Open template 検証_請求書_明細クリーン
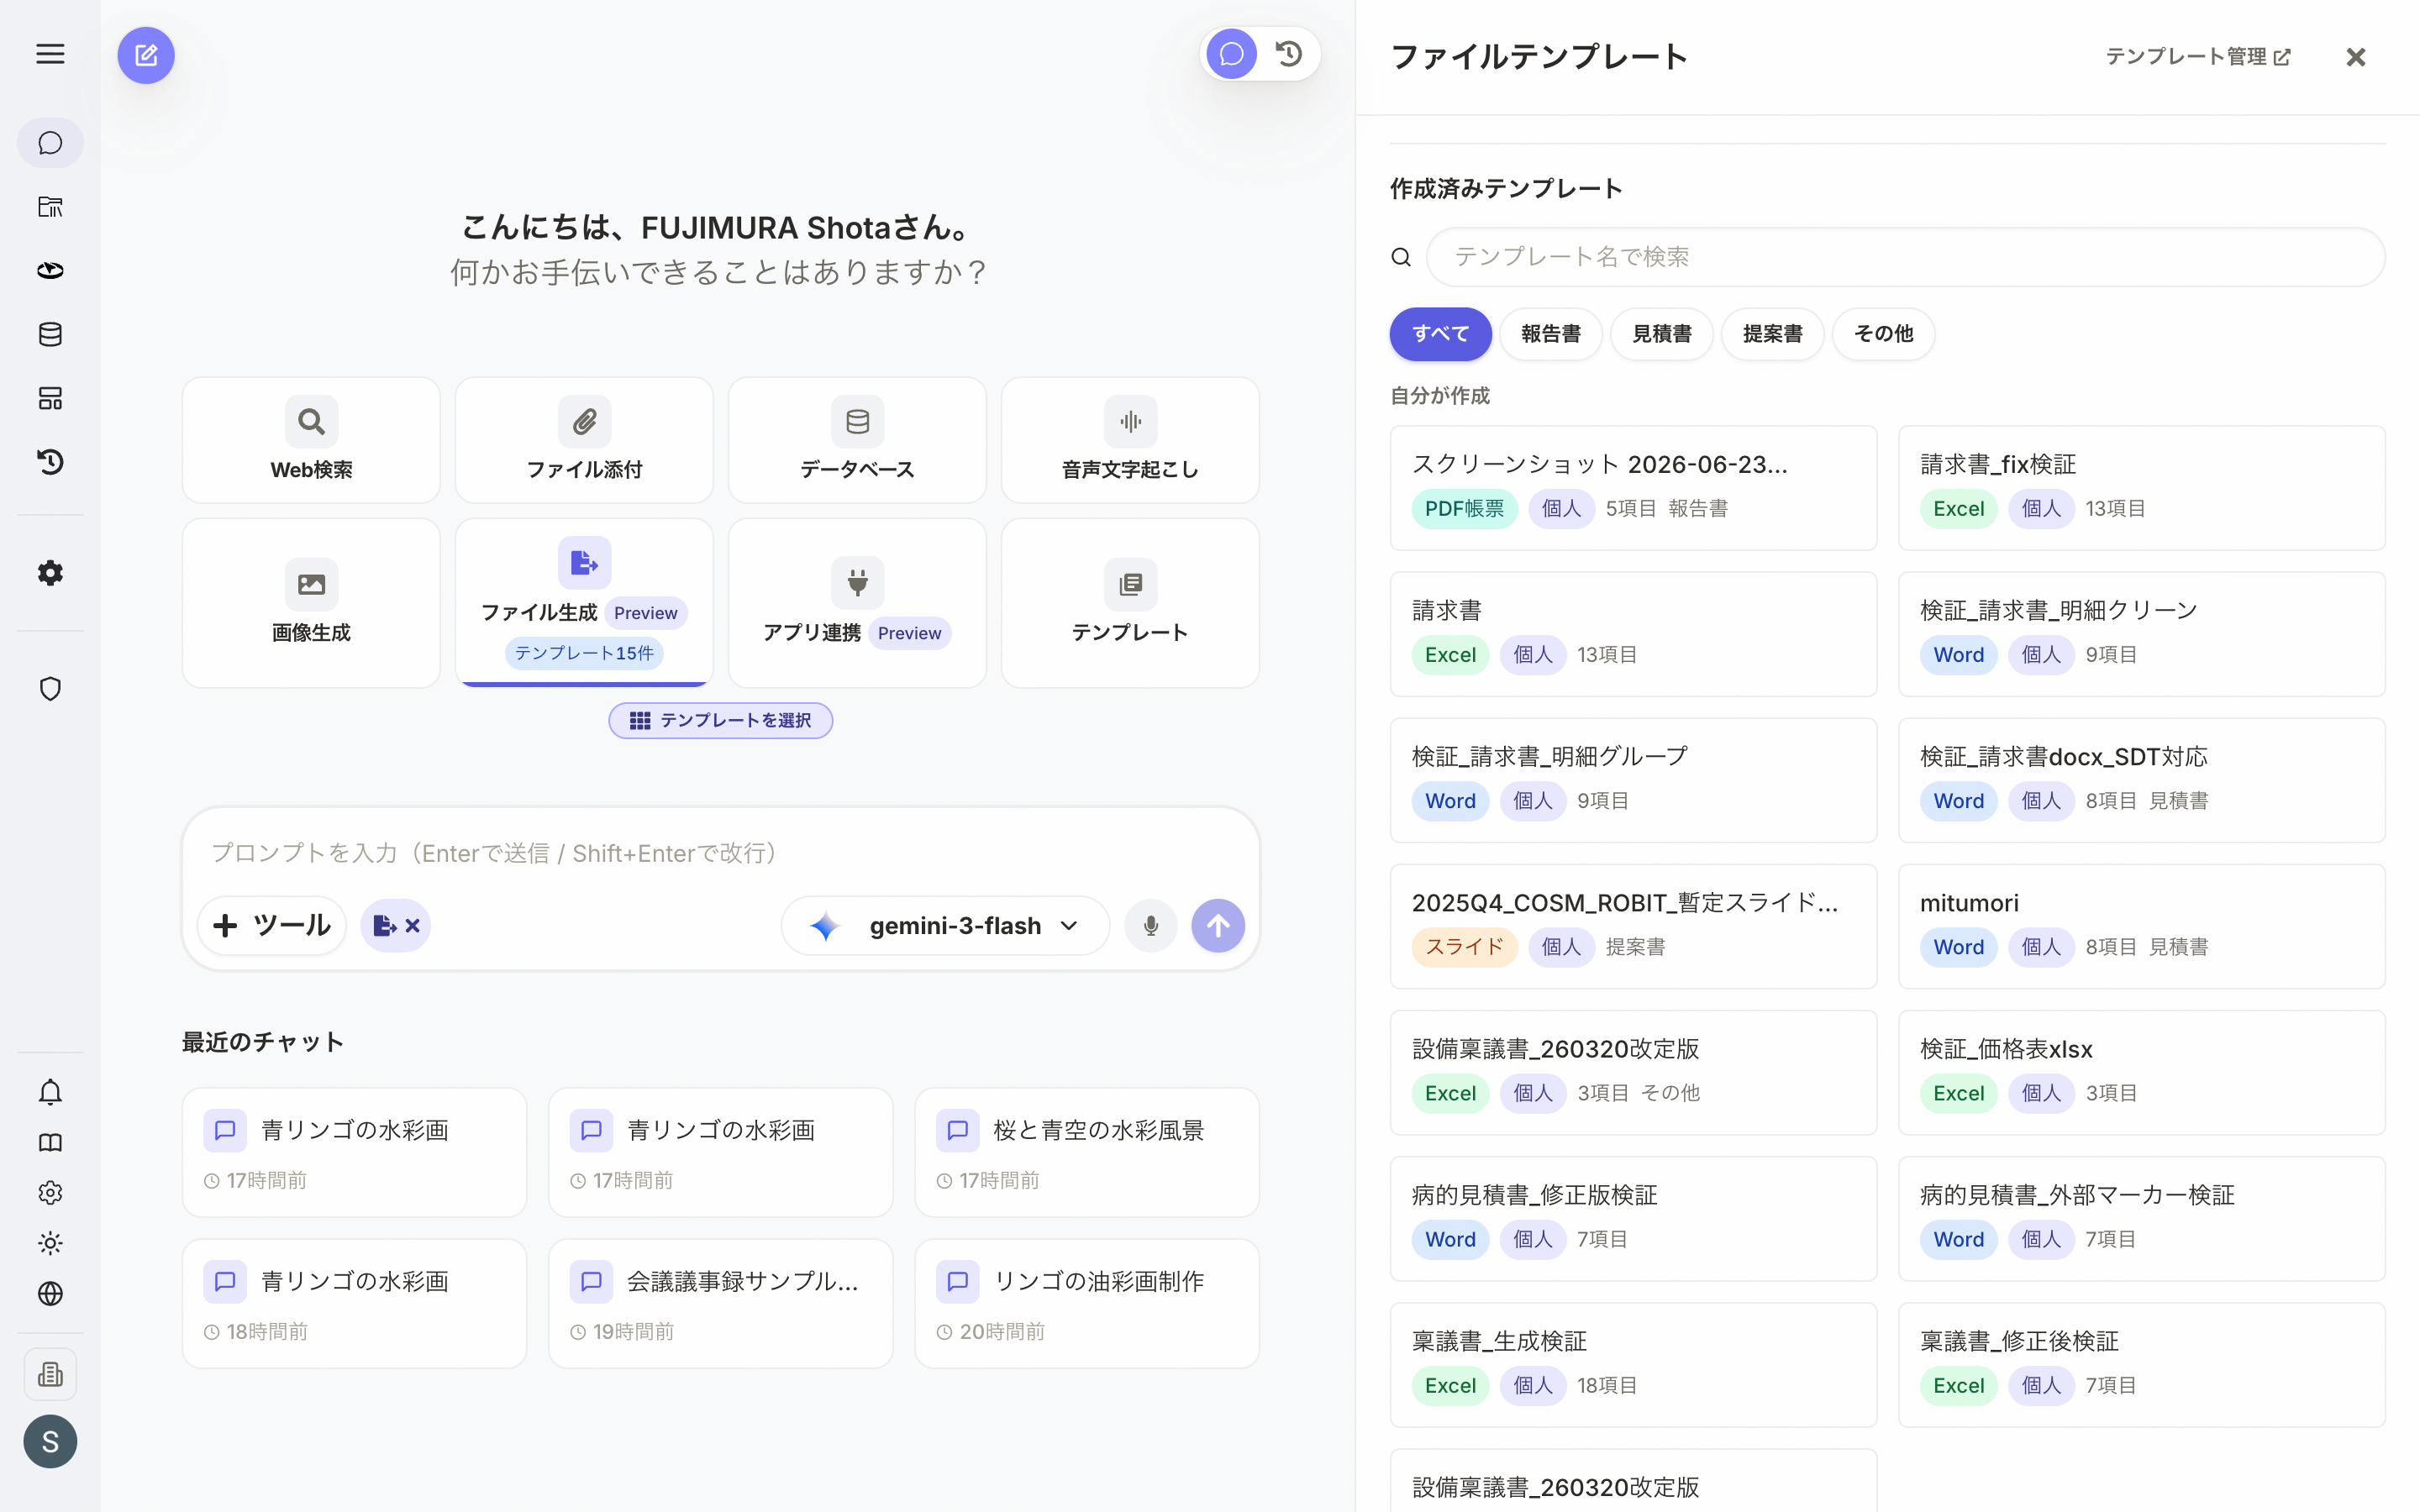Viewport: 2420px width, 1512px height. point(2142,634)
